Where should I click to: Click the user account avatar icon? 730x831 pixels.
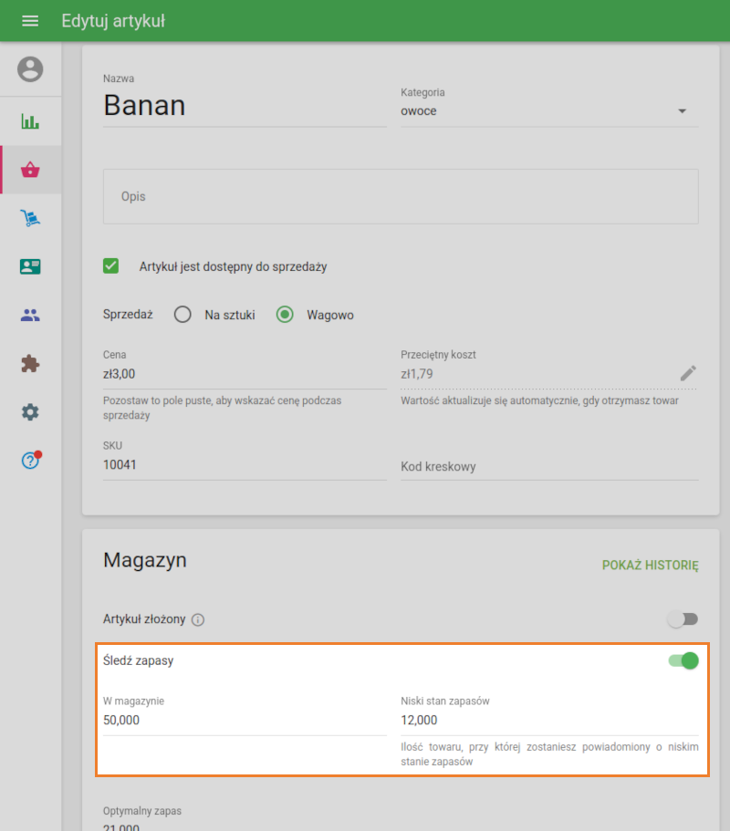tap(30, 69)
